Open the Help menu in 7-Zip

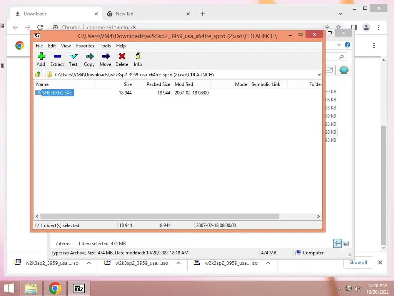pos(121,46)
